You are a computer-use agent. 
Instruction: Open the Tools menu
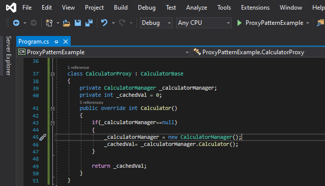[x=224, y=8]
